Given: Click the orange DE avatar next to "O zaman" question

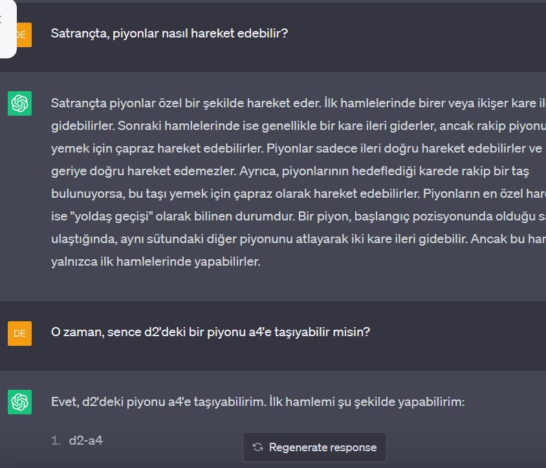Looking at the screenshot, I should point(19,333).
